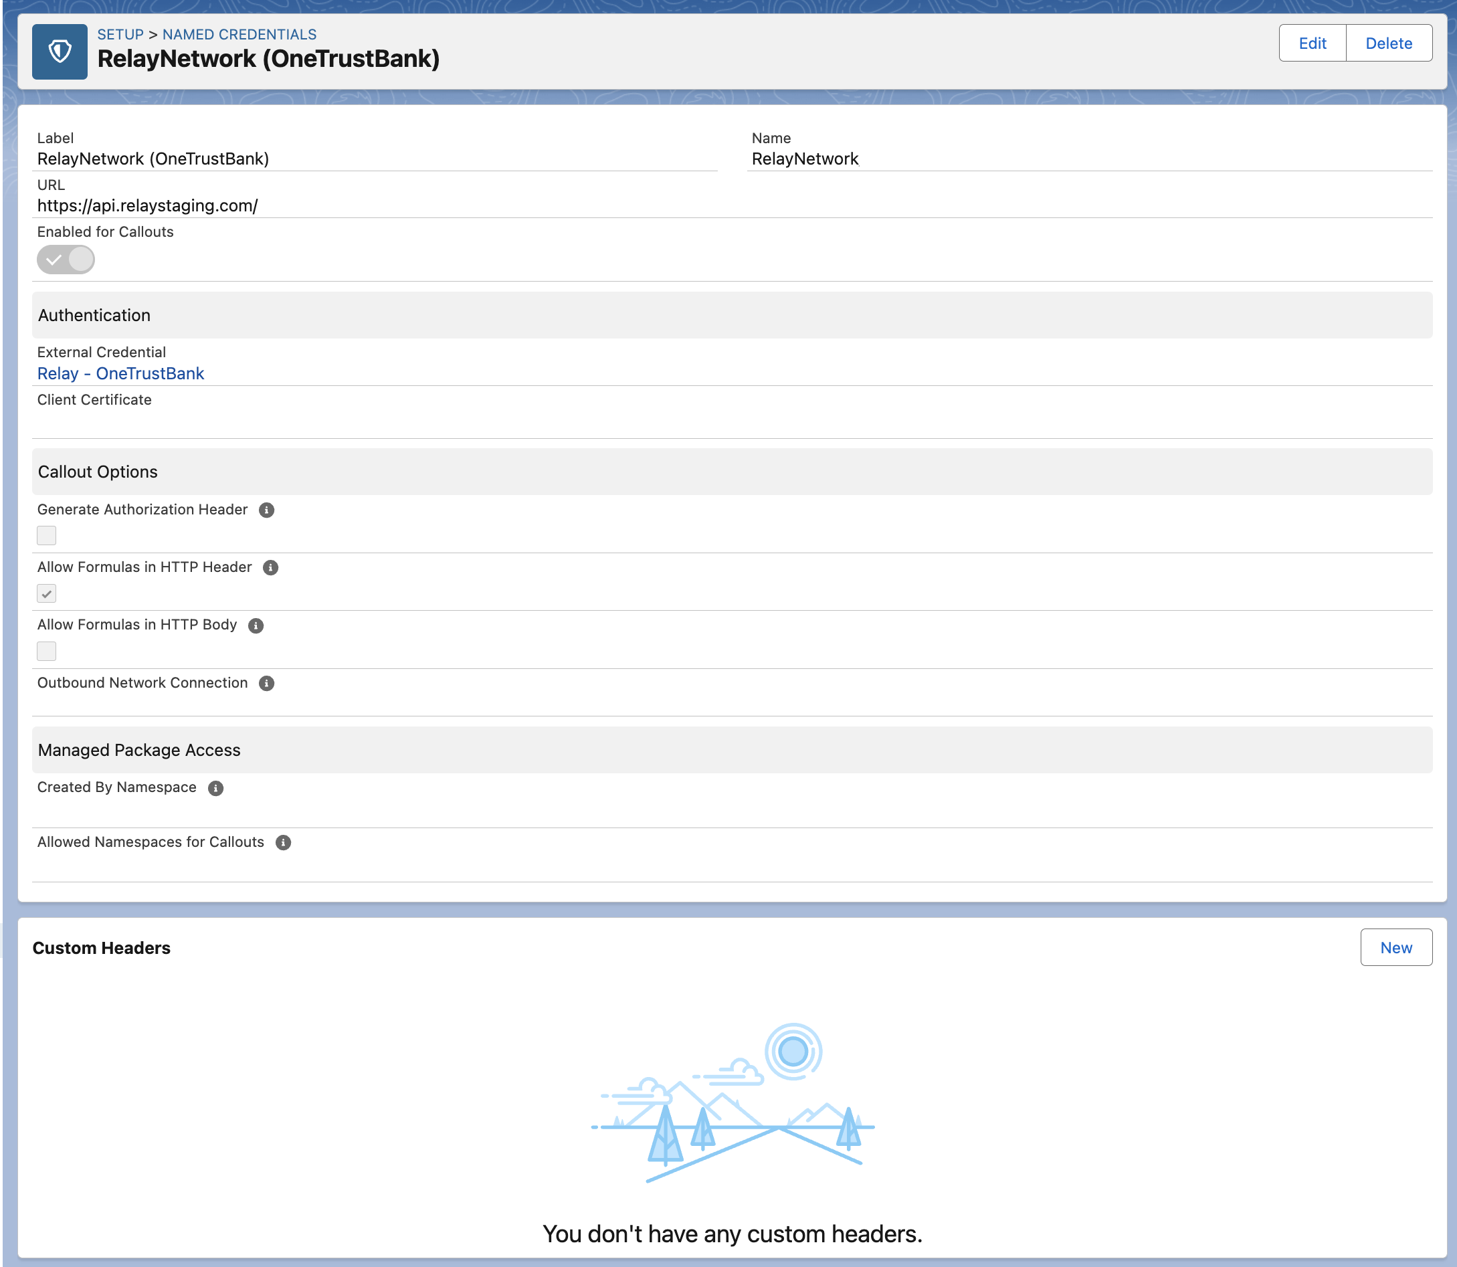Click info icon for Allow Formulas in HTTP Header
This screenshot has height=1267, width=1457.
click(x=271, y=568)
